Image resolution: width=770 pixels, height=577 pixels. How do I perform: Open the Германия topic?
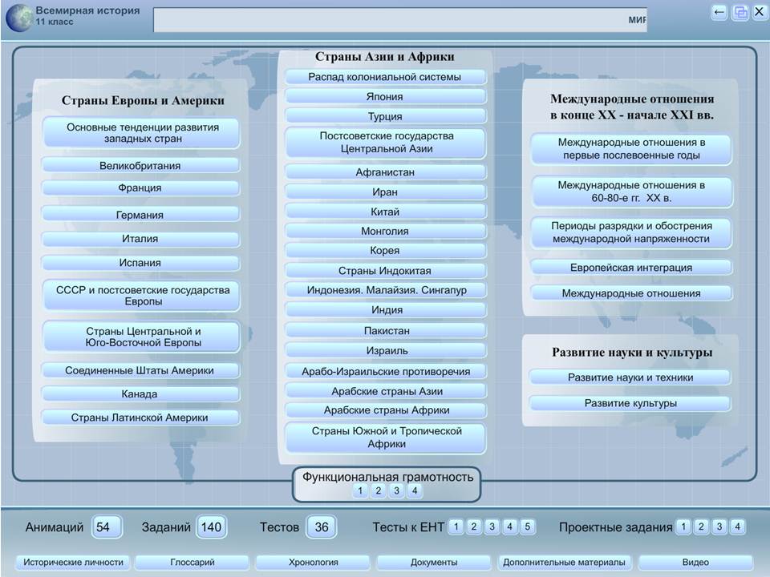click(x=141, y=215)
